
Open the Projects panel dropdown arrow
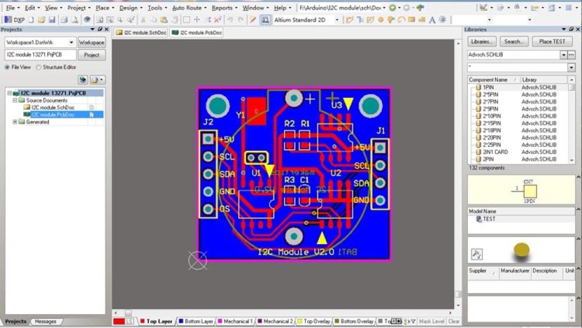92,29
